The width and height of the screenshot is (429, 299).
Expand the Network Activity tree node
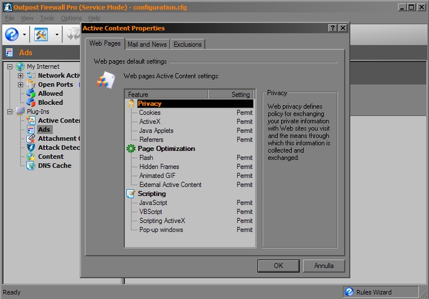20,75
